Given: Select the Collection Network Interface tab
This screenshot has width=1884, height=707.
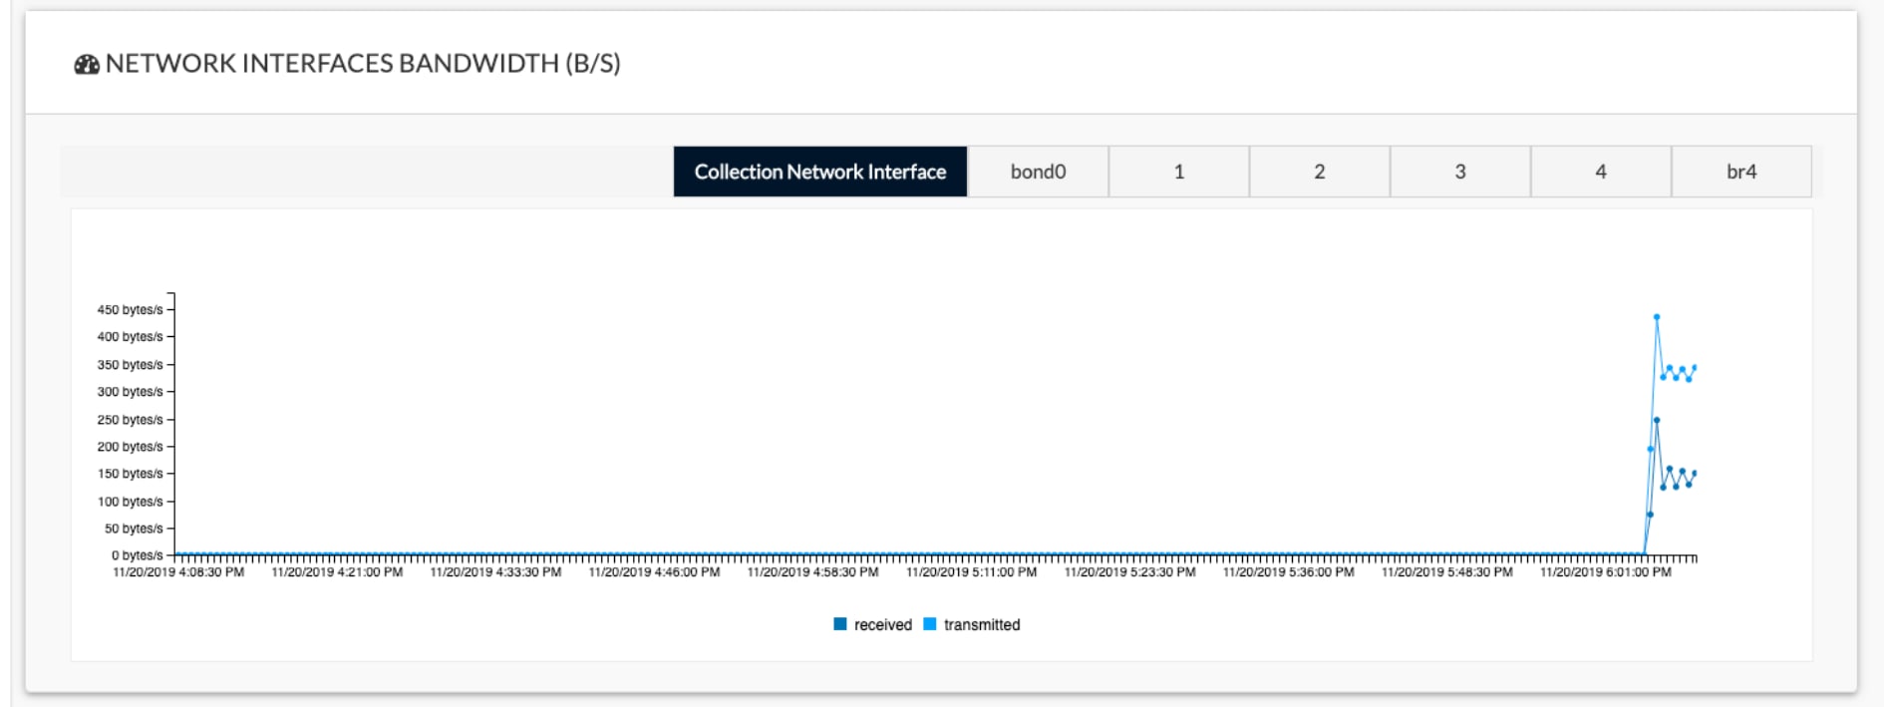Looking at the screenshot, I should click(x=820, y=172).
